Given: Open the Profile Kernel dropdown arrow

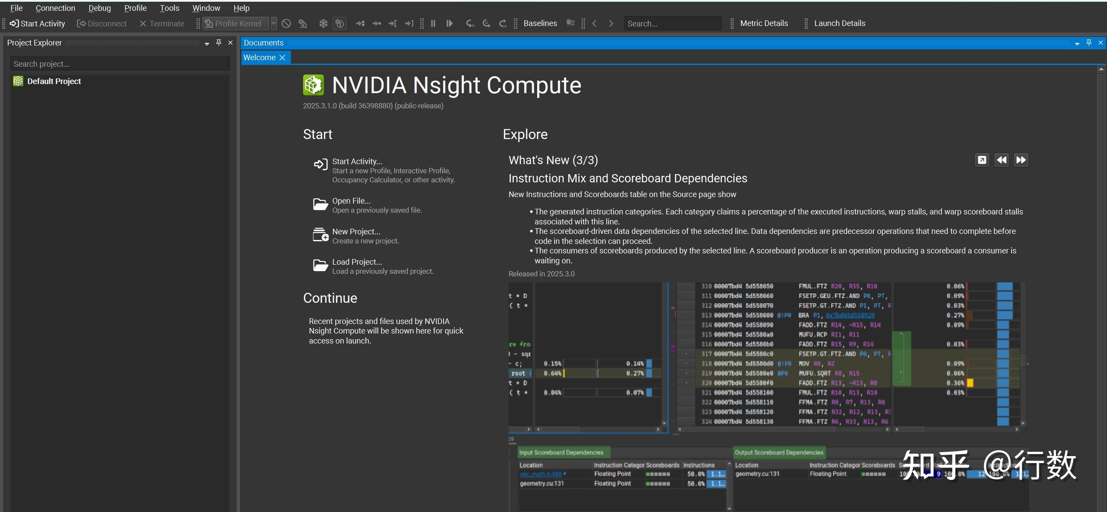Looking at the screenshot, I should (x=274, y=23).
